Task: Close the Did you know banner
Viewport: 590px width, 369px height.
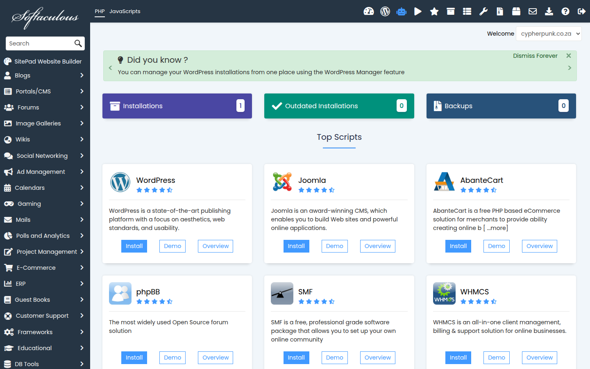Action: 569,56
